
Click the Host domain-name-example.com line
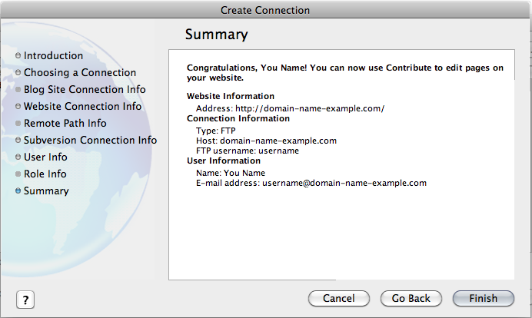[266, 141]
